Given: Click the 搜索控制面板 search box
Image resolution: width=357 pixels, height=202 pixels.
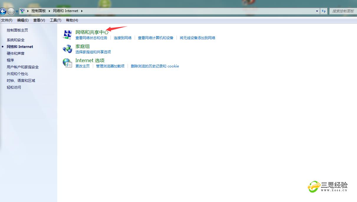Looking at the screenshot, I should pos(343,11).
